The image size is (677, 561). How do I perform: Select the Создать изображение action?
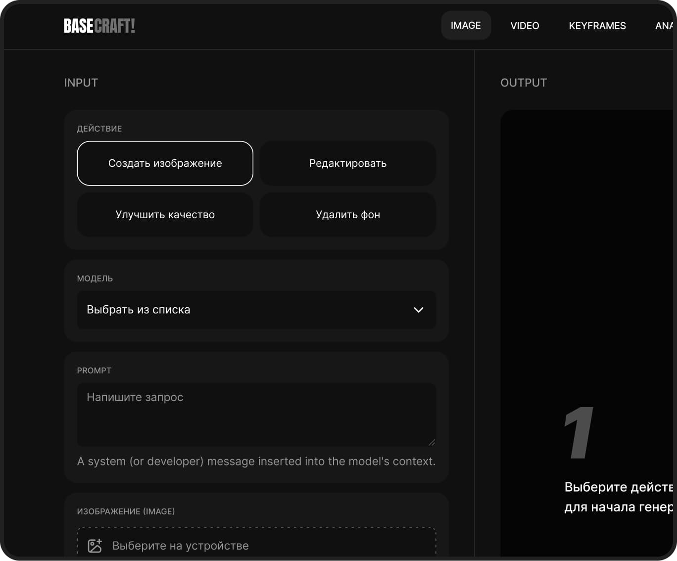point(165,163)
